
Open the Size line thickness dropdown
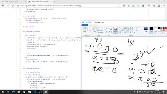[x=146, y=30]
